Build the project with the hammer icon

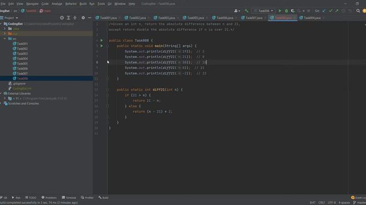tap(246, 11)
